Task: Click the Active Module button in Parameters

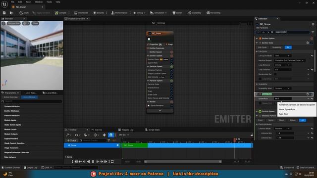Action: coord(29,97)
